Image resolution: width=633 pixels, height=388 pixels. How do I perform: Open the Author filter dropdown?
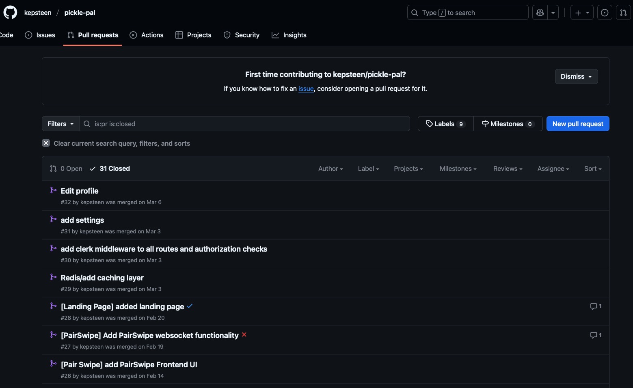point(330,168)
